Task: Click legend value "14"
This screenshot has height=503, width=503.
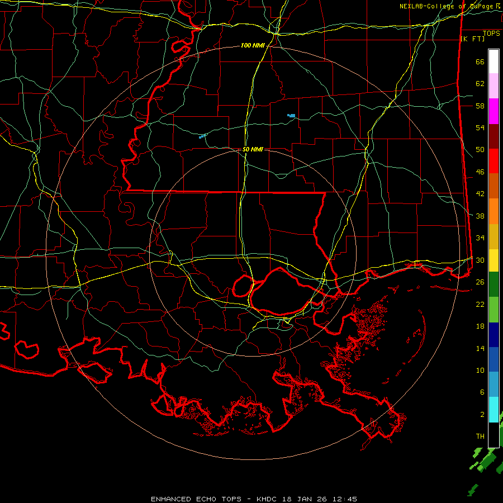Action: [480, 348]
